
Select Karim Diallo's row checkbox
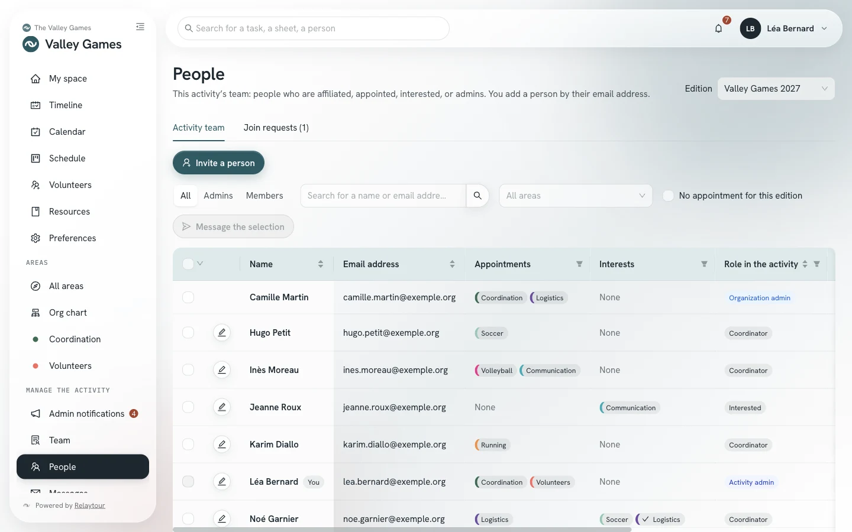tap(188, 445)
